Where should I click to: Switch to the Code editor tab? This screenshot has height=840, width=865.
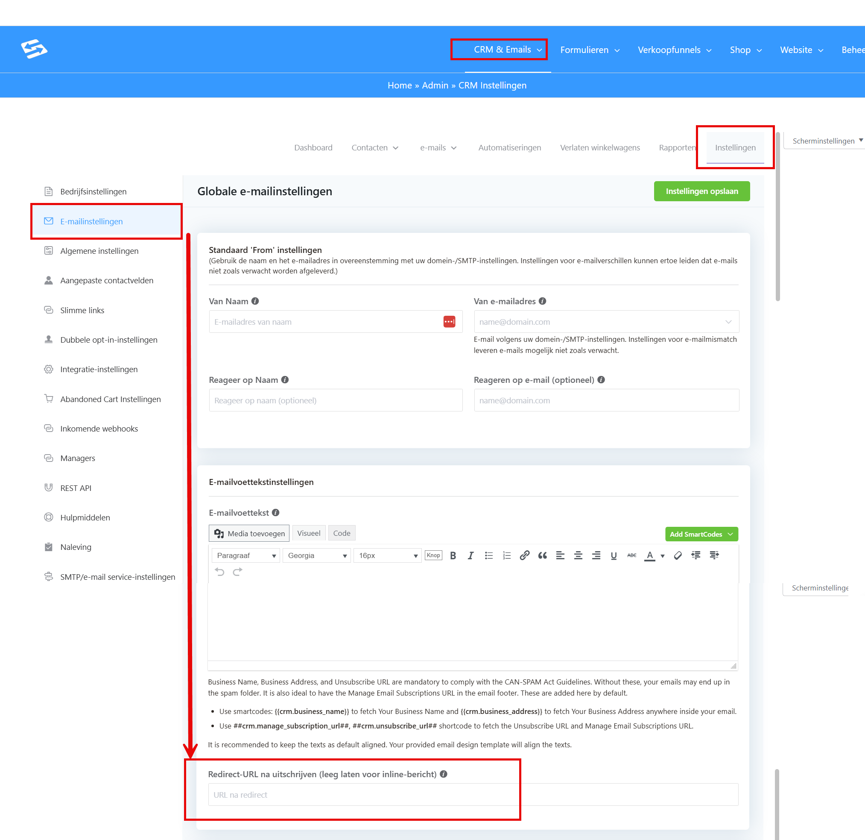[x=342, y=534]
